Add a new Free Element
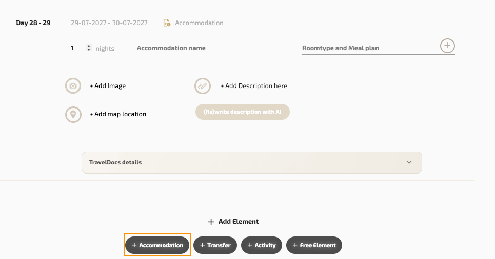Viewport: 495px width, 259px height. (x=314, y=245)
